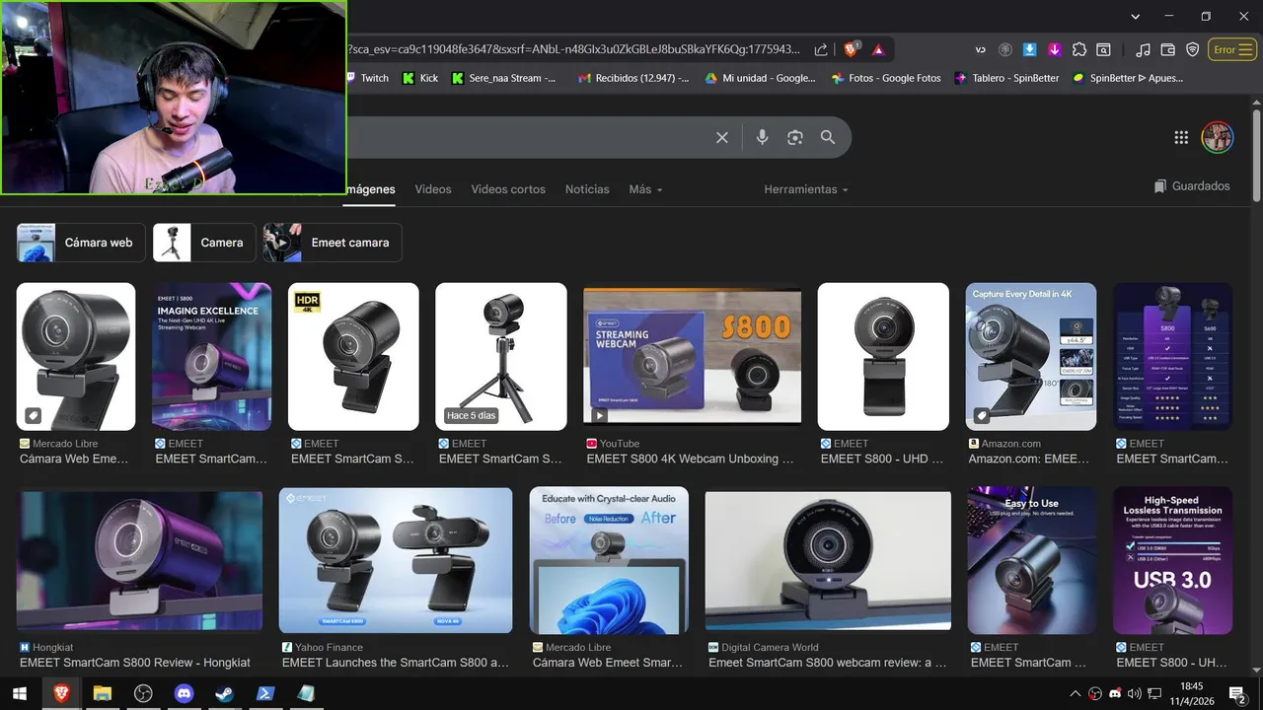Switch to the Videos cortos tab
Viewport: 1263px width, 710px height.
point(508,189)
